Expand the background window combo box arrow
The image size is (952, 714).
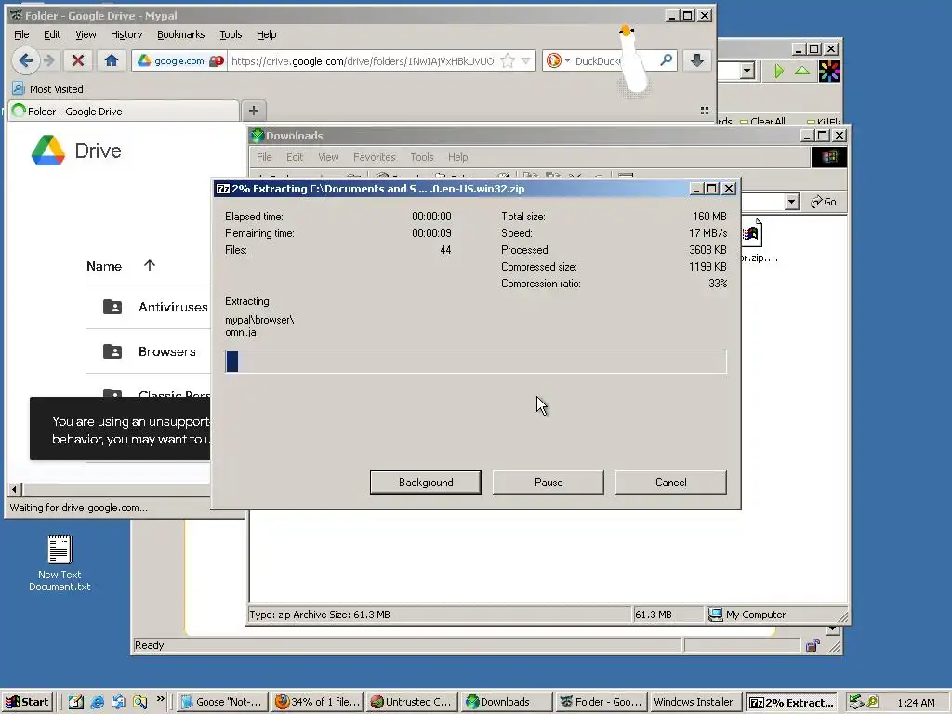[x=747, y=71]
